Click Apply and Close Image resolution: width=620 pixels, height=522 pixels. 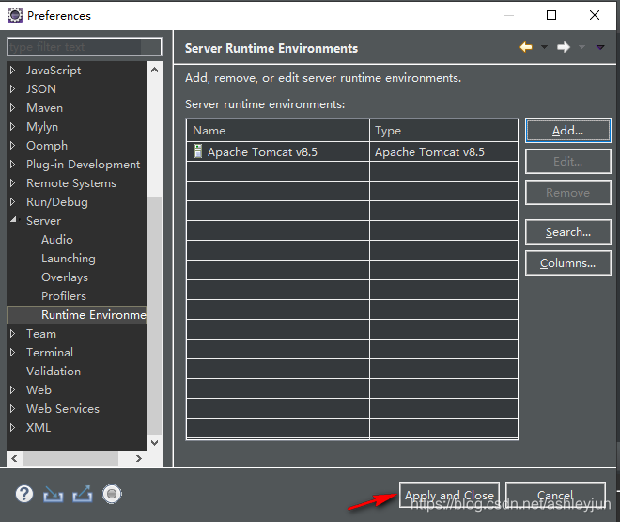[449, 495]
